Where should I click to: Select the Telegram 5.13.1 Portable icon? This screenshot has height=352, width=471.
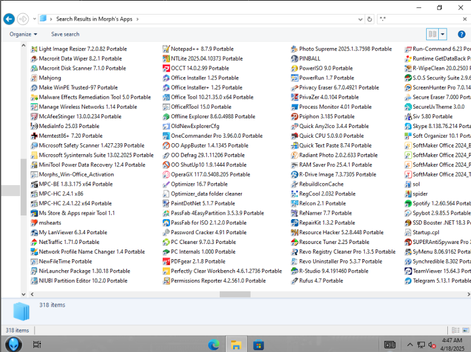[x=408, y=281]
